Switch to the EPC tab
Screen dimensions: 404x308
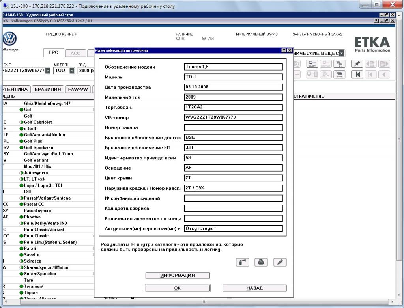pyautogui.click(x=53, y=52)
